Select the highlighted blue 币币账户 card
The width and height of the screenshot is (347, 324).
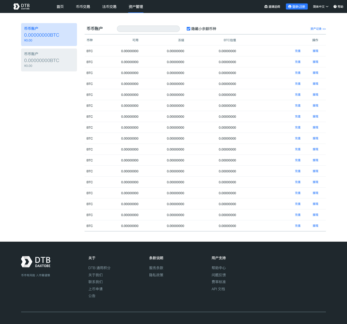coord(49,35)
